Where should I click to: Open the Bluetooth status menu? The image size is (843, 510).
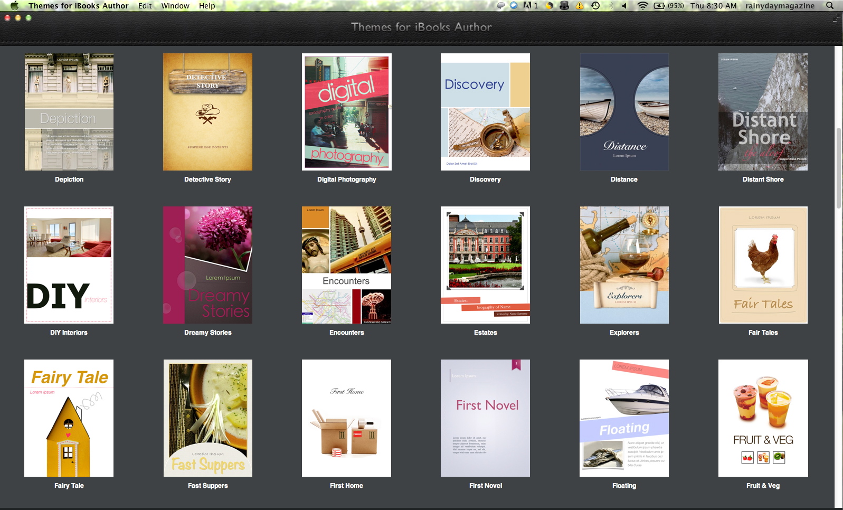(x=611, y=6)
